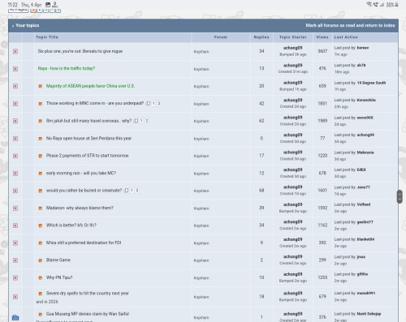Click orange new-post icon beside 'Gua Musang MP denies claim'
The width and height of the screenshot is (406, 322).
41,314
